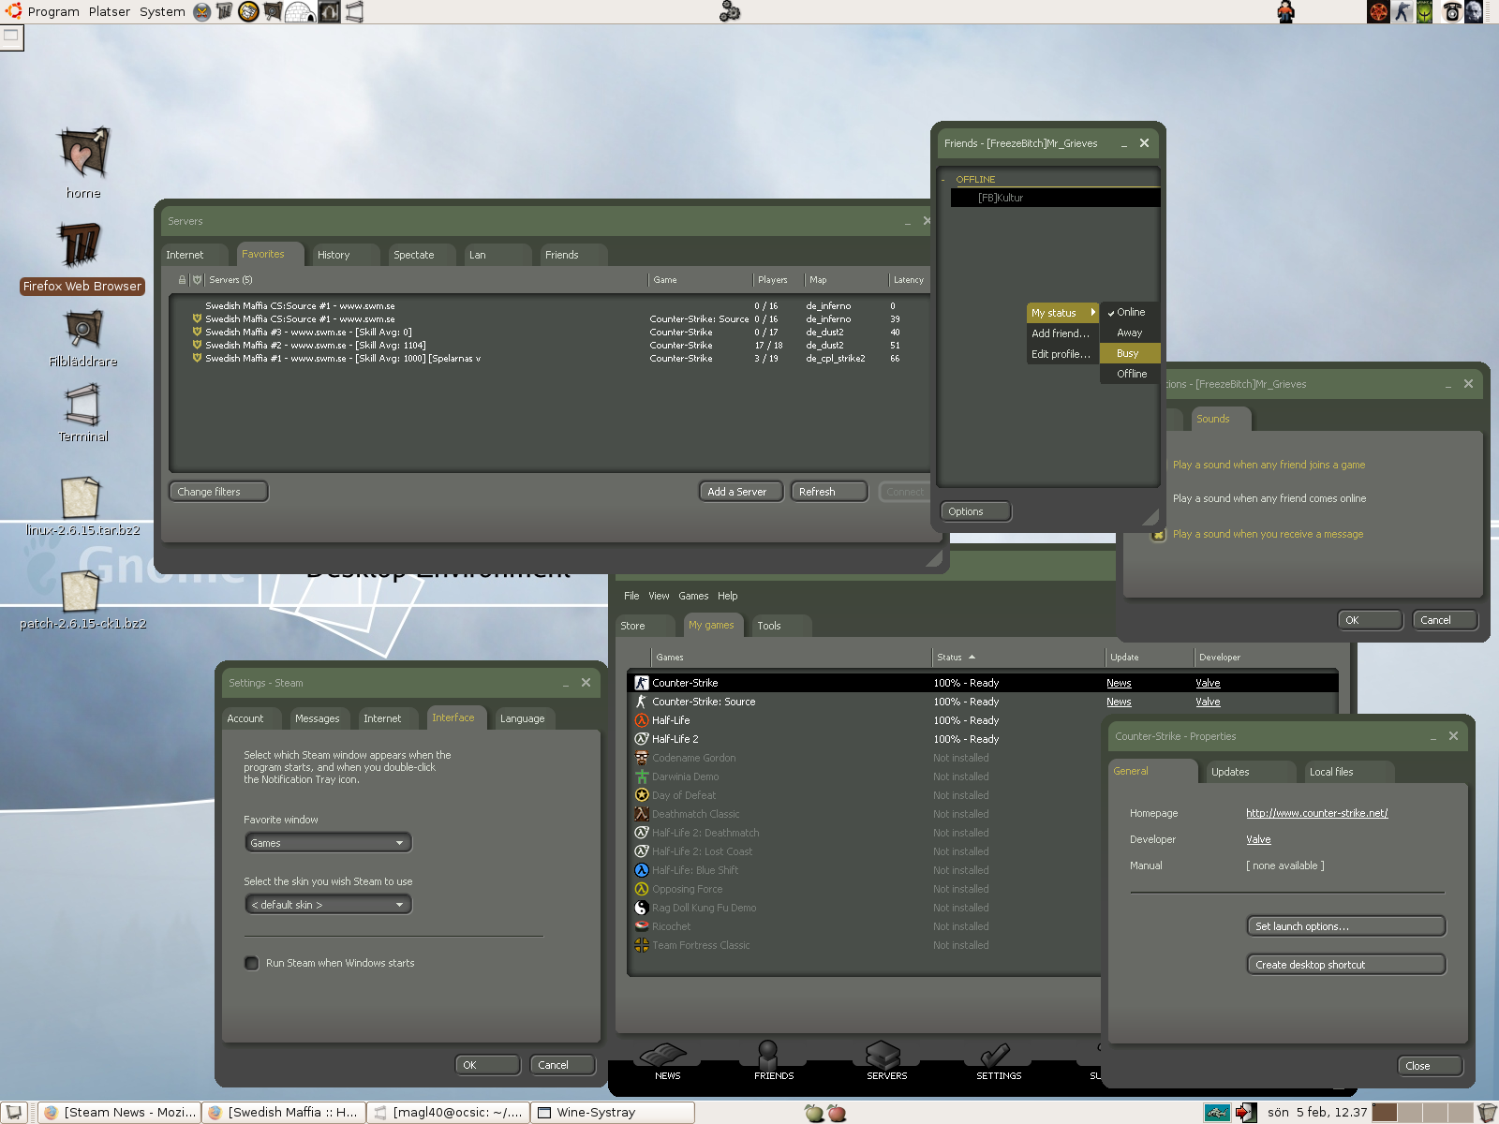
Task: Open the Language tab in Steam Settings
Action: click(525, 718)
